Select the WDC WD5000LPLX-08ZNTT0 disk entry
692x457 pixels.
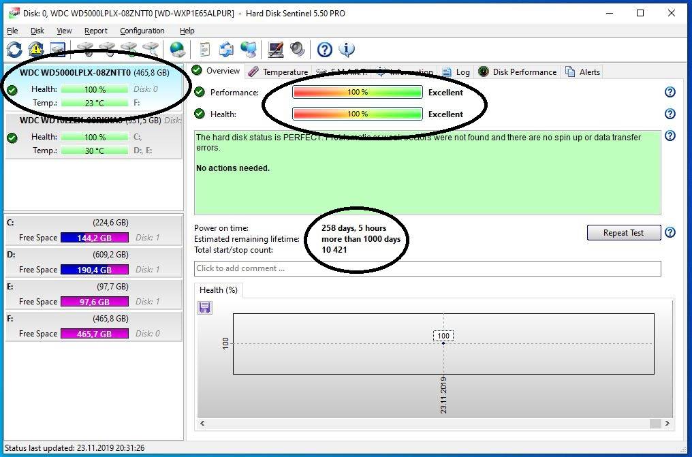coord(93,88)
